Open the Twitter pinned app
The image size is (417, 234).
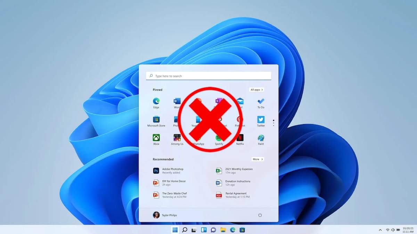coord(261,121)
